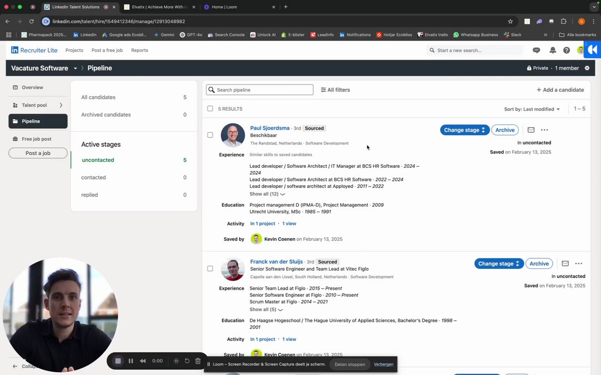
Task: Open All filters
Action: [335, 90]
